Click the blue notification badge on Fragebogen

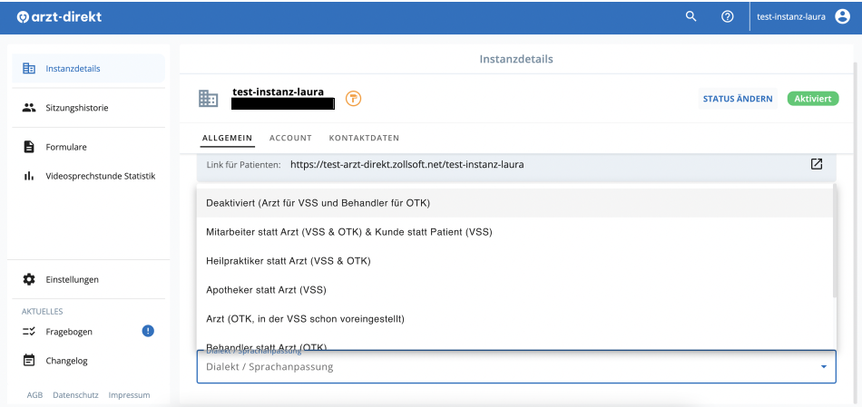pyautogui.click(x=148, y=331)
